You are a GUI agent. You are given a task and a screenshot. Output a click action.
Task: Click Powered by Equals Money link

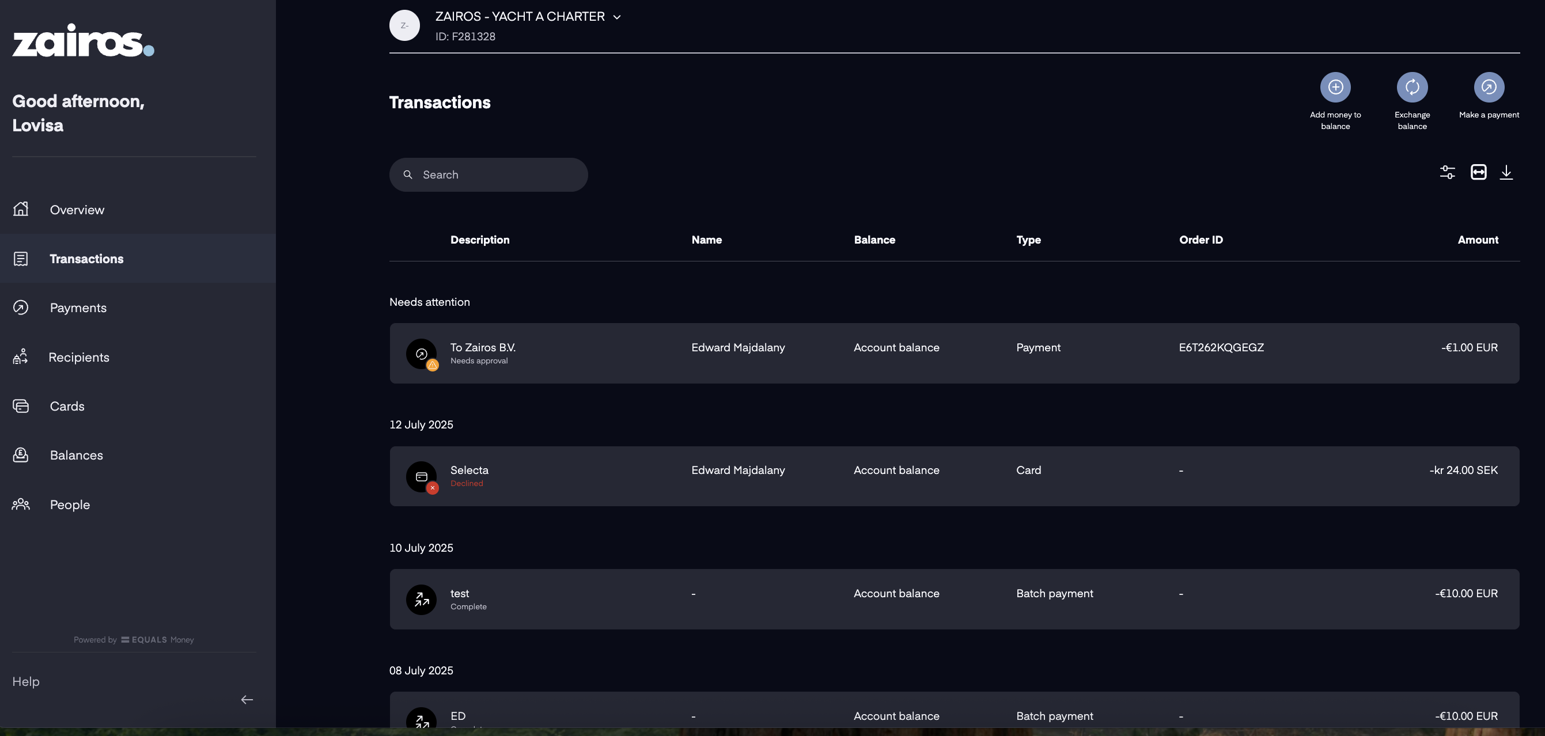coord(134,639)
